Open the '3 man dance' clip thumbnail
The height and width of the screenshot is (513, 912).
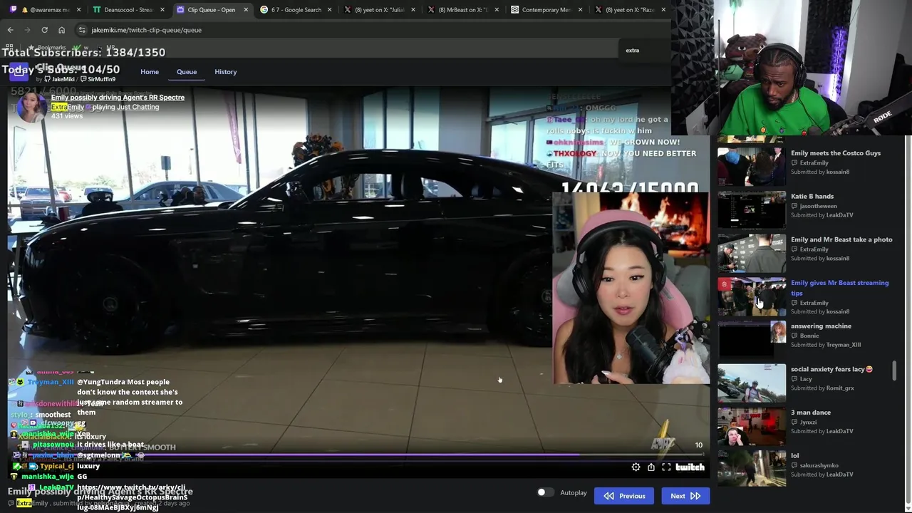[752, 426]
